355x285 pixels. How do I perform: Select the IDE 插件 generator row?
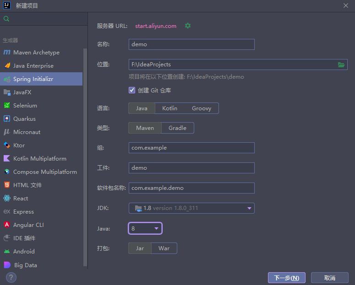point(41,238)
